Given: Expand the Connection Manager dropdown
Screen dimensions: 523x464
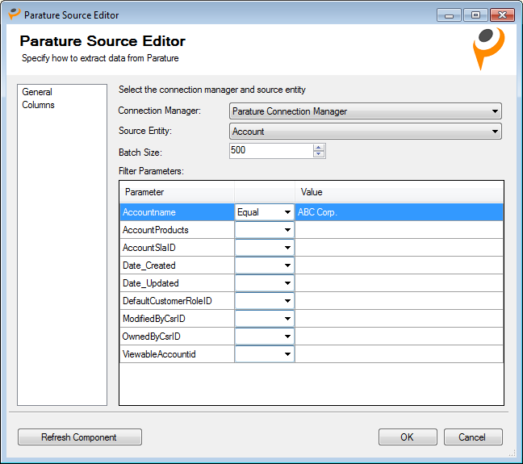Looking at the screenshot, I should [366, 111].
